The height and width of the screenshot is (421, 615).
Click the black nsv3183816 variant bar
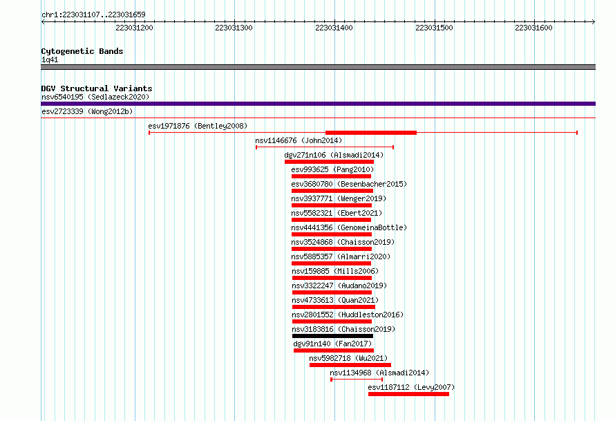tap(332, 336)
